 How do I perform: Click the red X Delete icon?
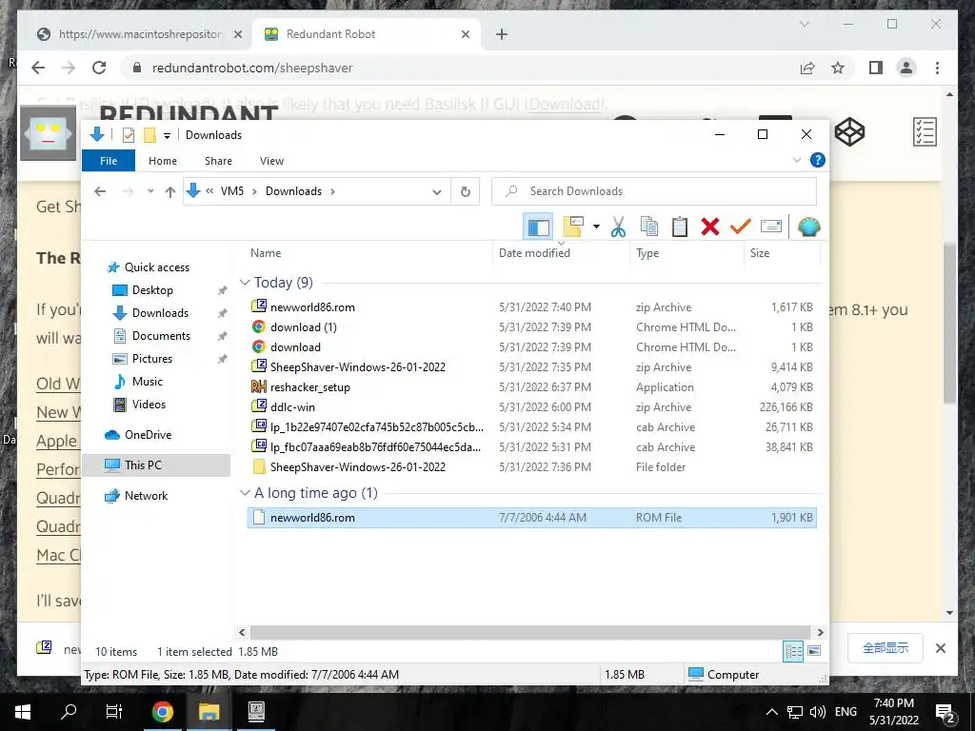tap(710, 227)
